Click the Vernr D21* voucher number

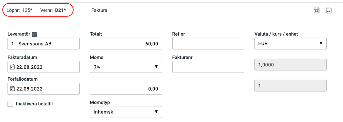point(60,10)
